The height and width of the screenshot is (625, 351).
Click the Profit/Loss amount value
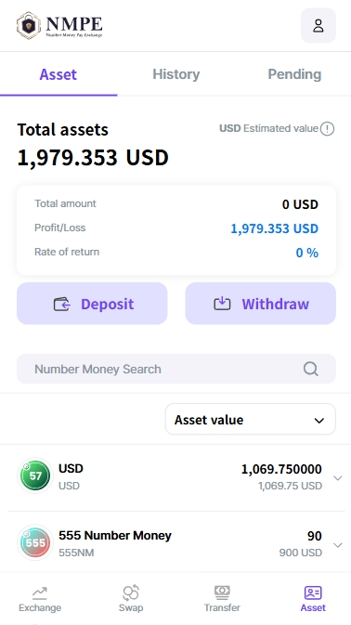[x=275, y=228]
